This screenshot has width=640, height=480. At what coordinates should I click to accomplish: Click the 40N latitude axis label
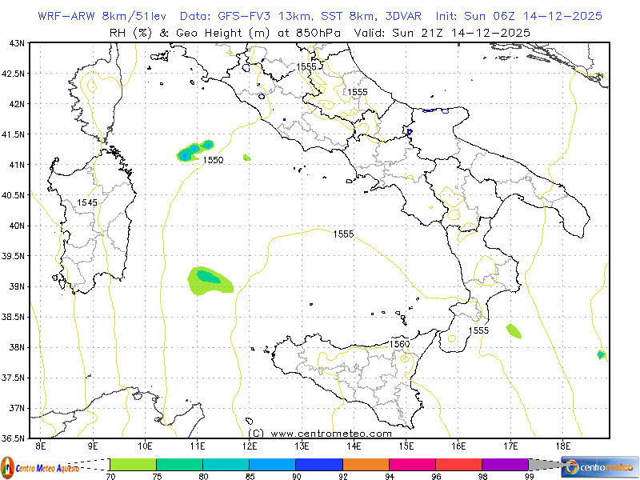[17, 226]
